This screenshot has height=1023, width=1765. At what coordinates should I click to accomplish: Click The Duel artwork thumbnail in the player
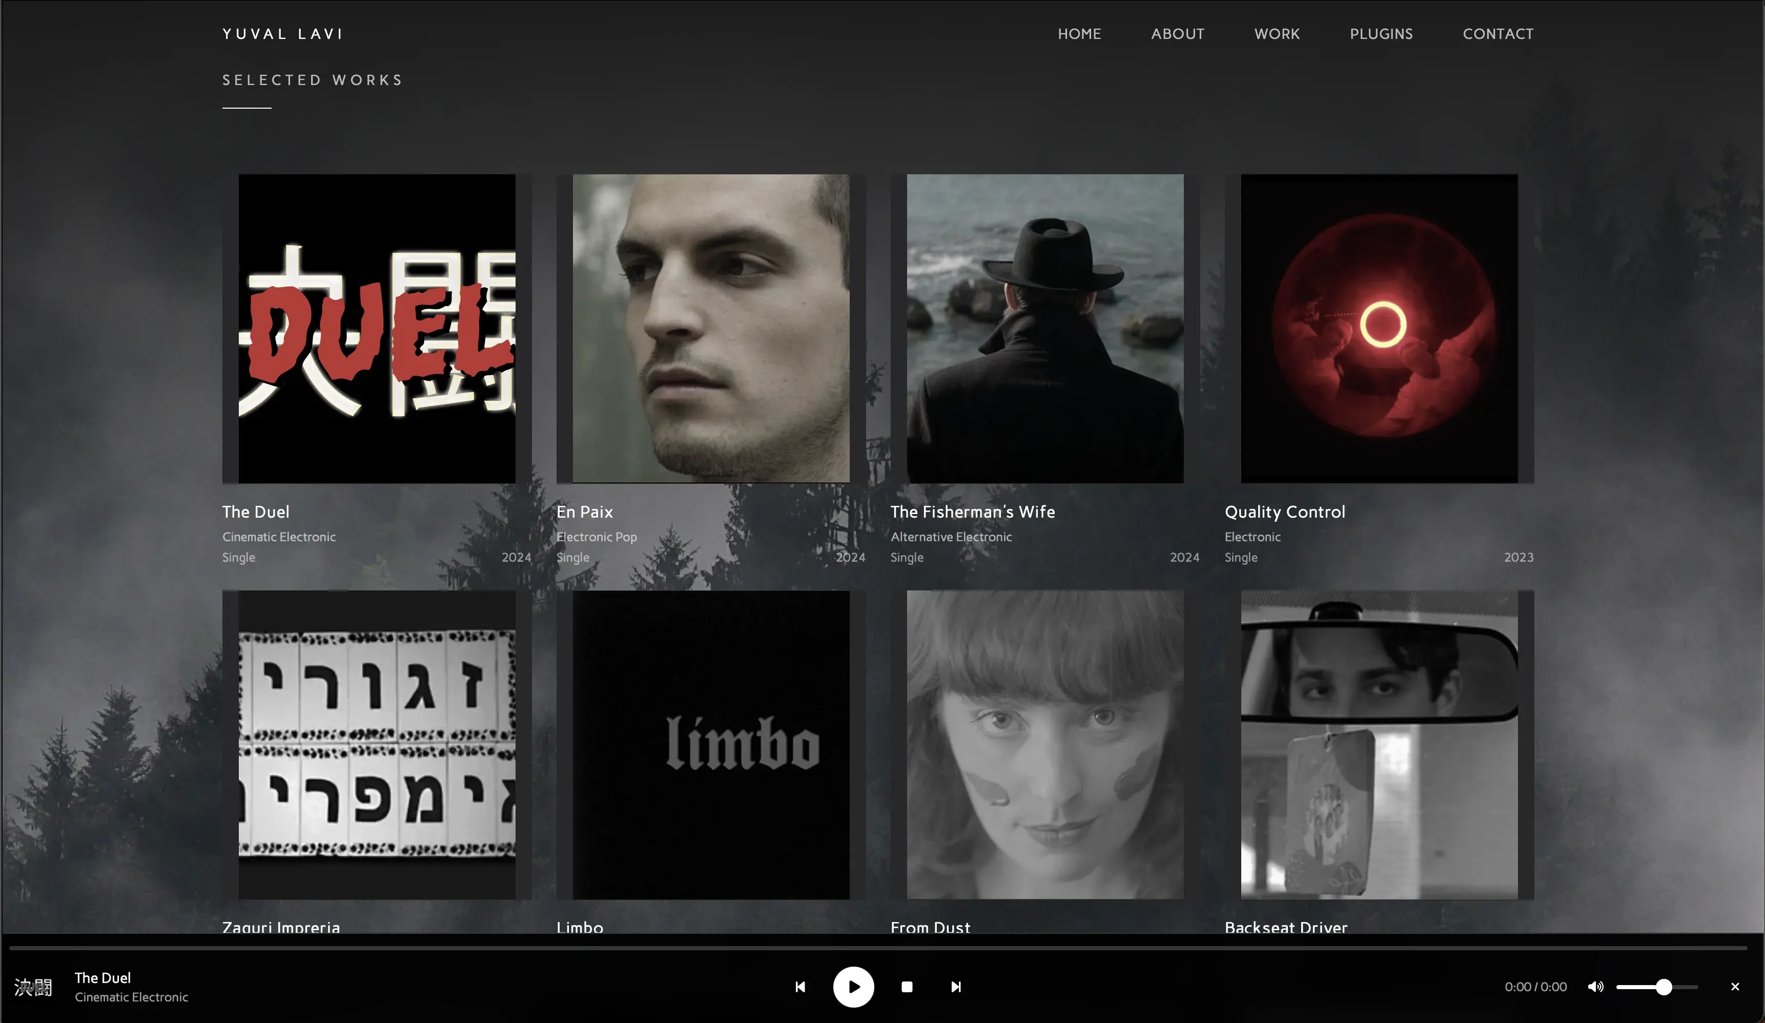click(x=33, y=987)
